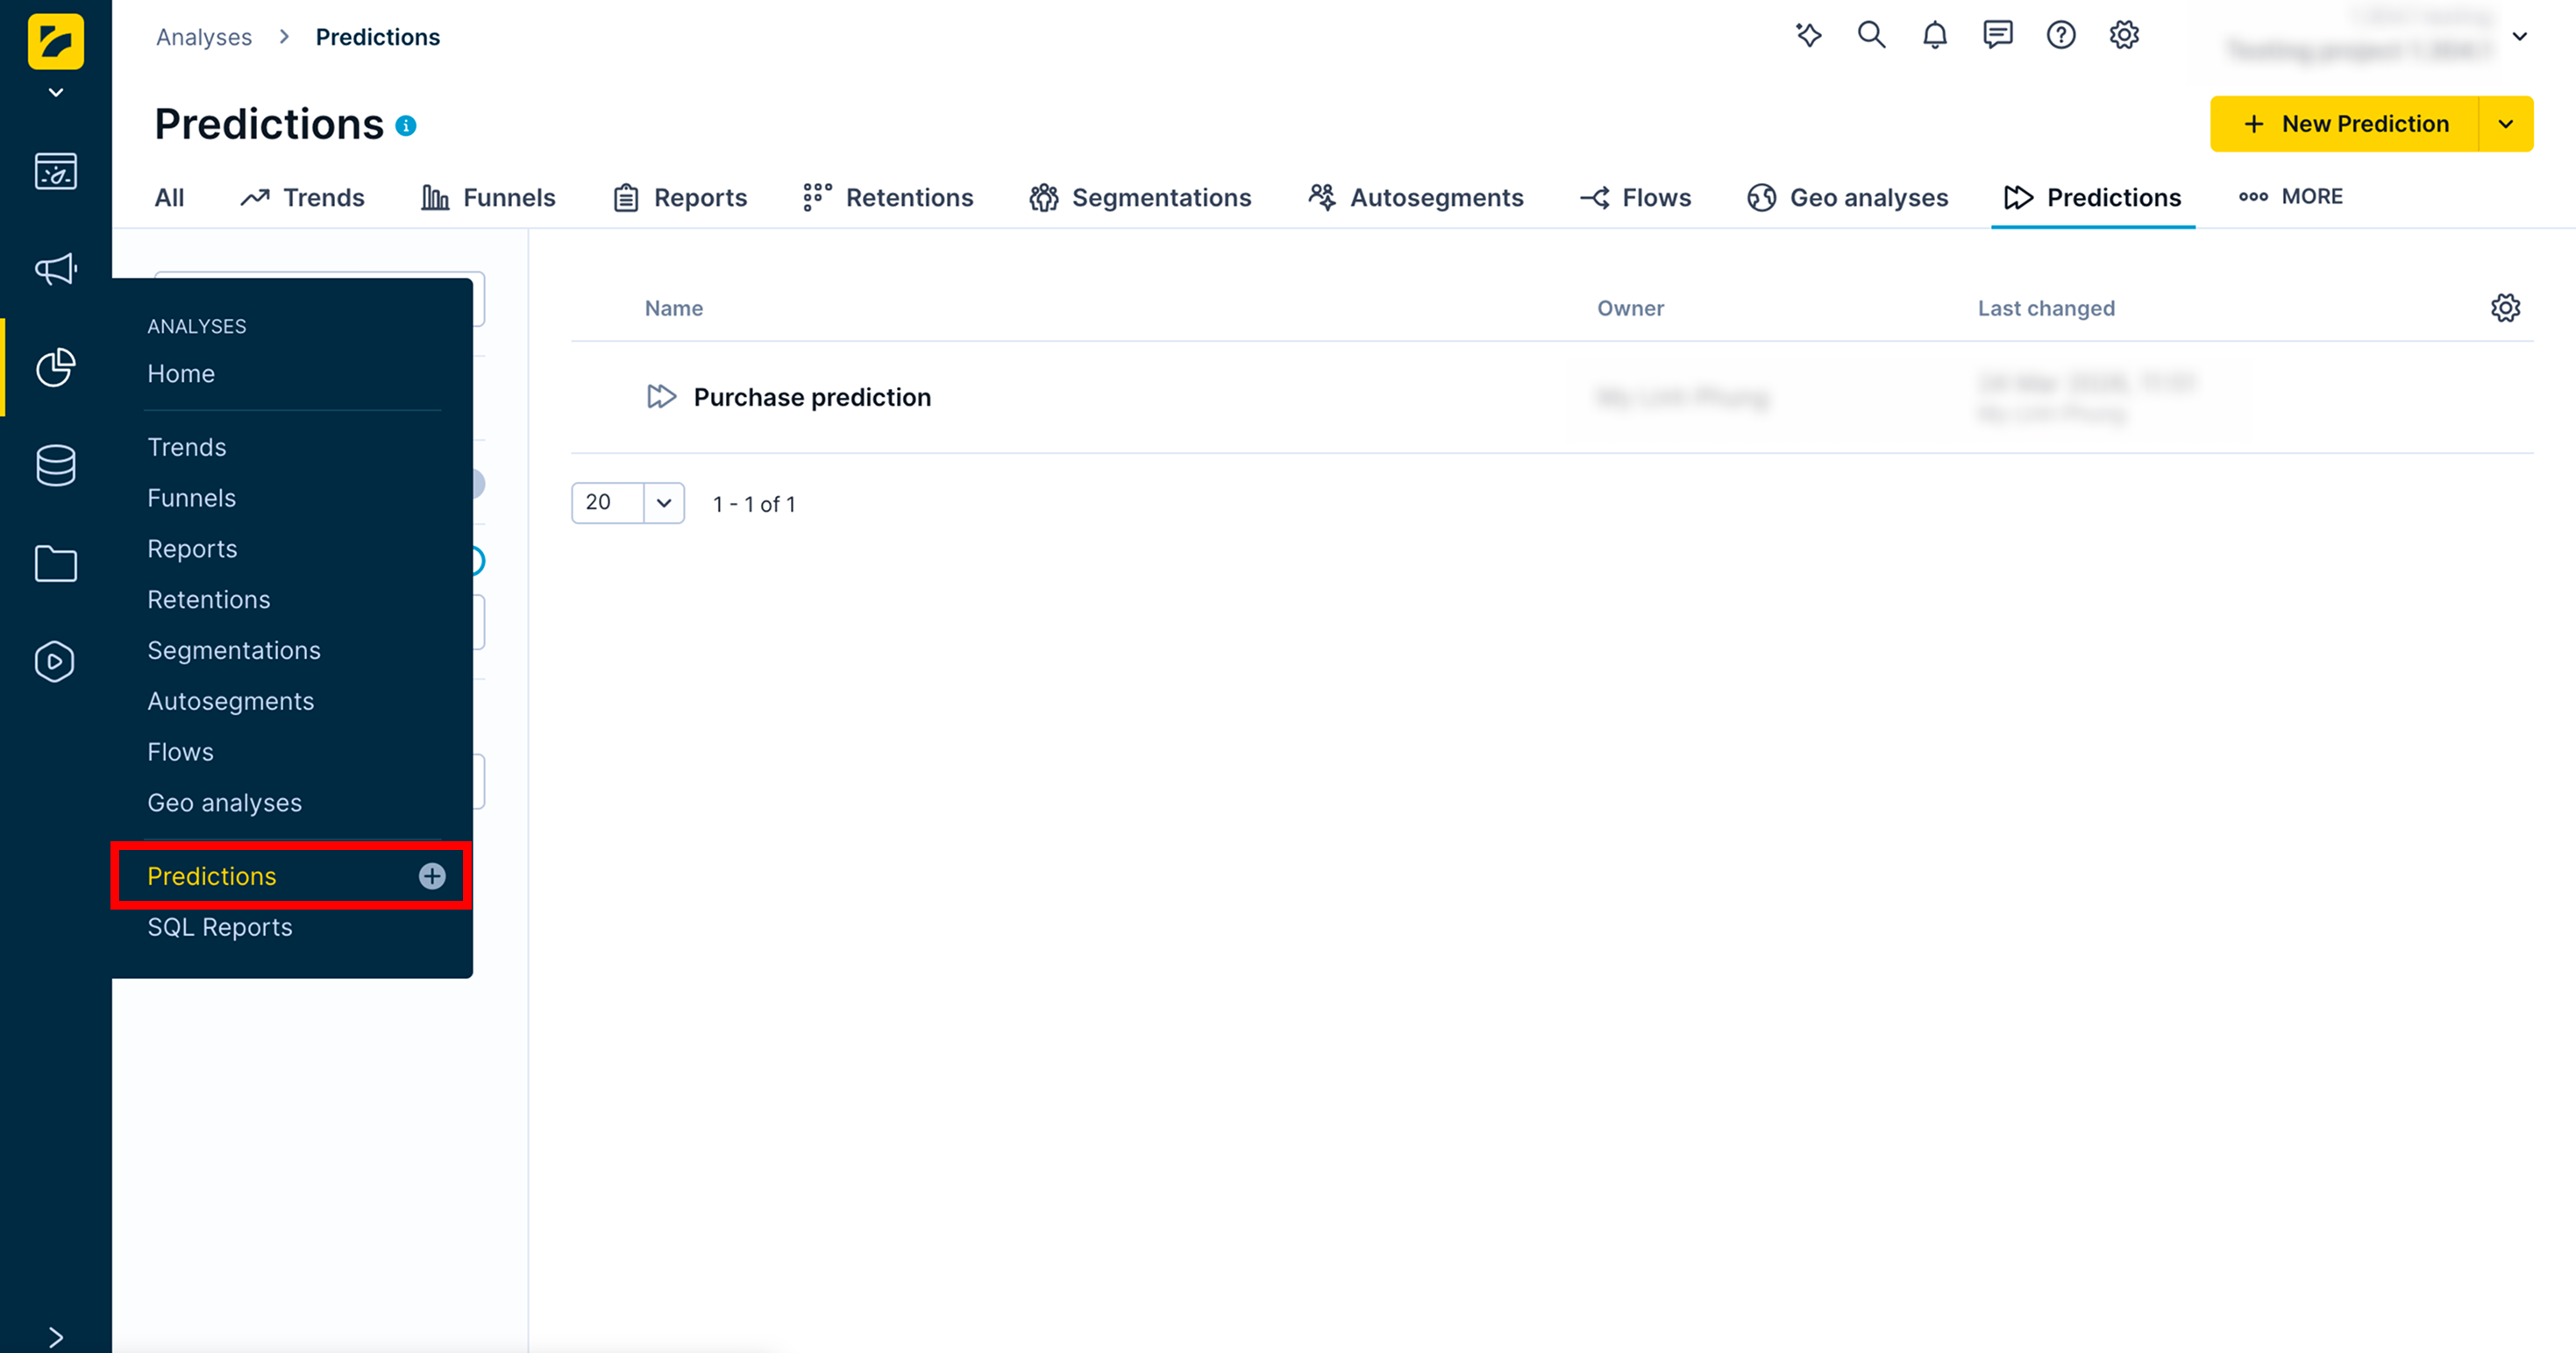Open the notifications bell icon

pyautogui.click(x=1934, y=36)
